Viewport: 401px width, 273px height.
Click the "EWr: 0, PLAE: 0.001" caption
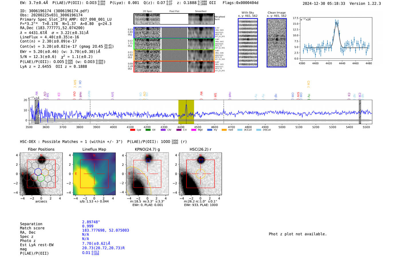[x=148, y=205]
